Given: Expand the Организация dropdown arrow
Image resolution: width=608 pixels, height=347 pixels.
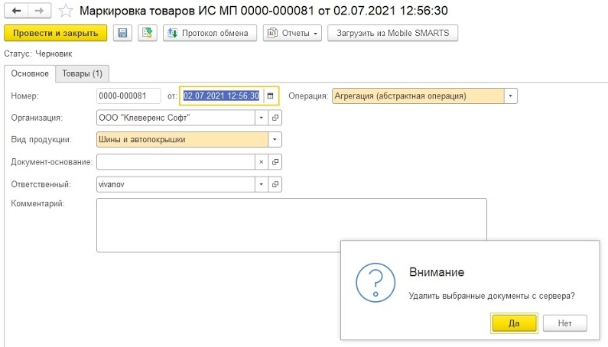Looking at the screenshot, I should (x=262, y=118).
